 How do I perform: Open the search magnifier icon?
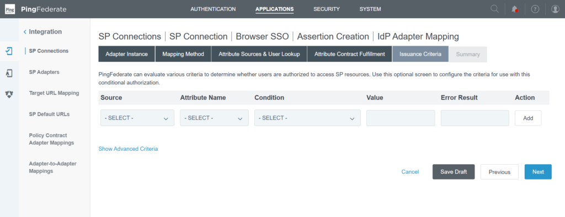[495, 9]
